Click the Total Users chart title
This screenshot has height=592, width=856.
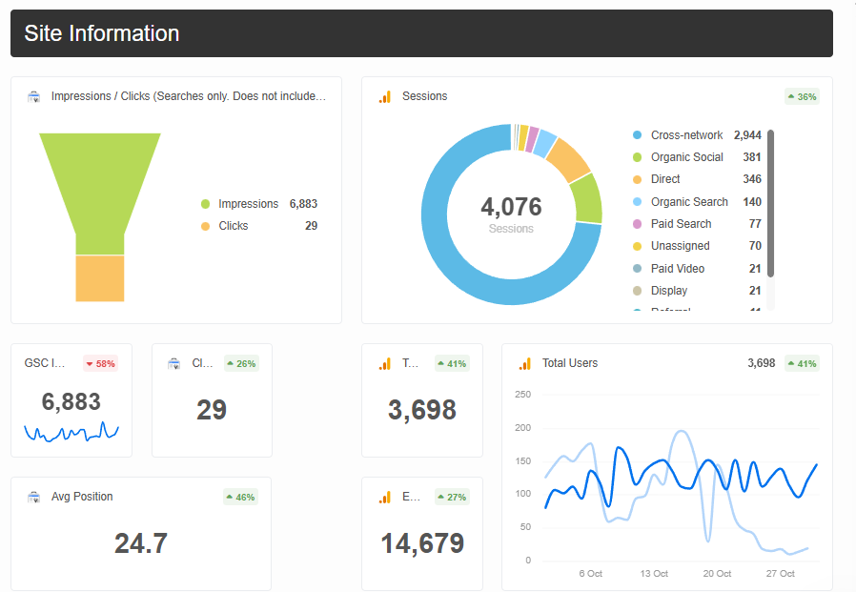tap(570, 363)
